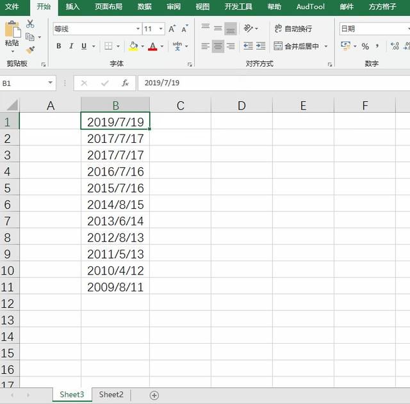
Task: Open the number format (日期) combo box
Action: (374, 28)
